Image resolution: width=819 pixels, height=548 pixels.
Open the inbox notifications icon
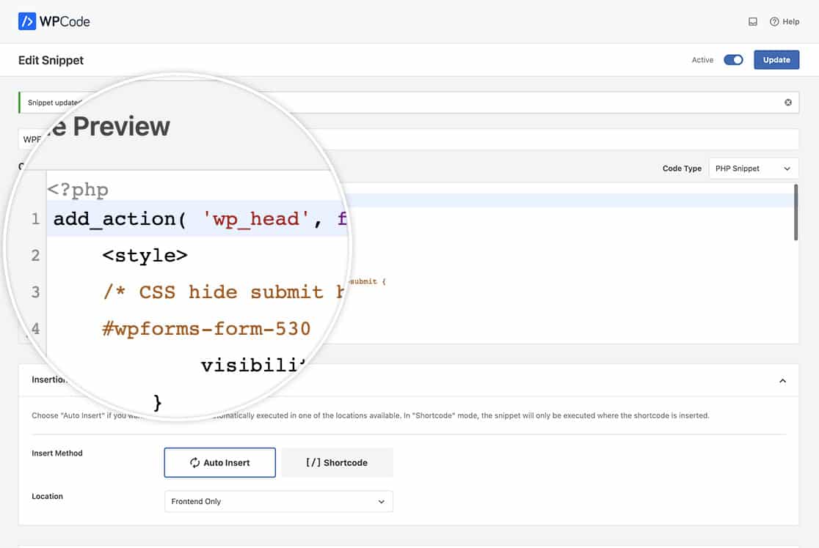point(753,22)
